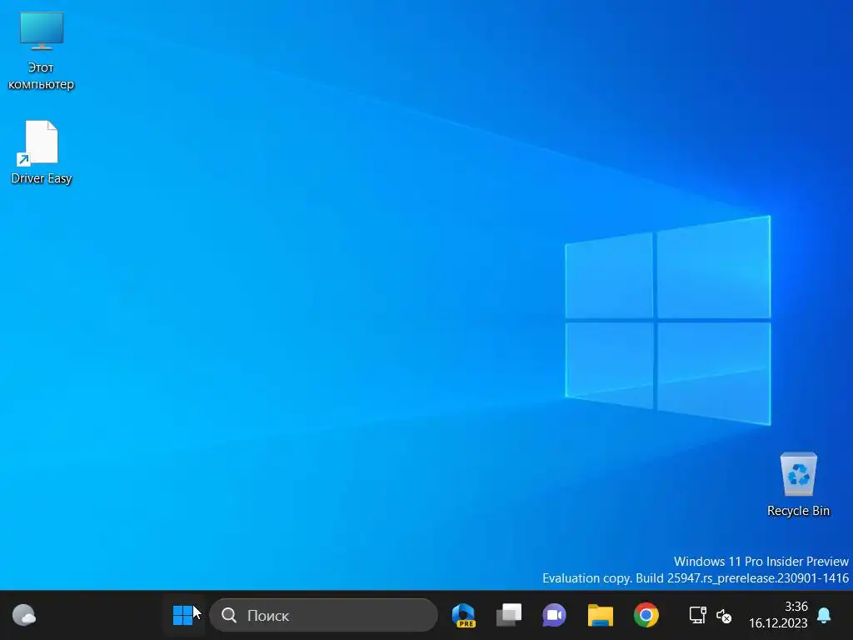Click the Поиск search box in taskbar

tap(324, 616)
